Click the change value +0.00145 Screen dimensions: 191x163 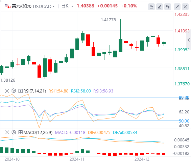[x=107, y=6]
